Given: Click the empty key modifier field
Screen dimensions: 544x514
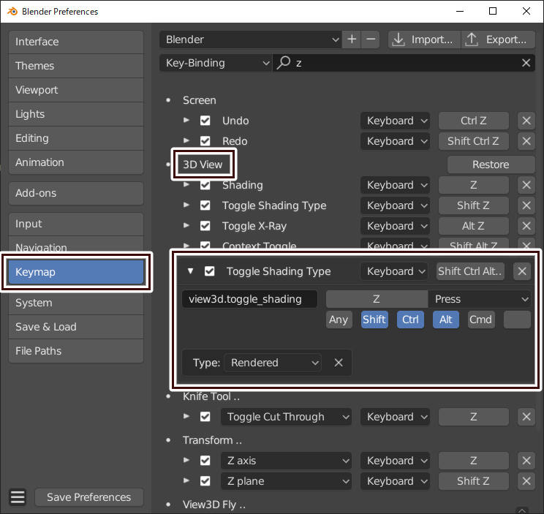Looking at the screenshot, I should coord(517,320).
